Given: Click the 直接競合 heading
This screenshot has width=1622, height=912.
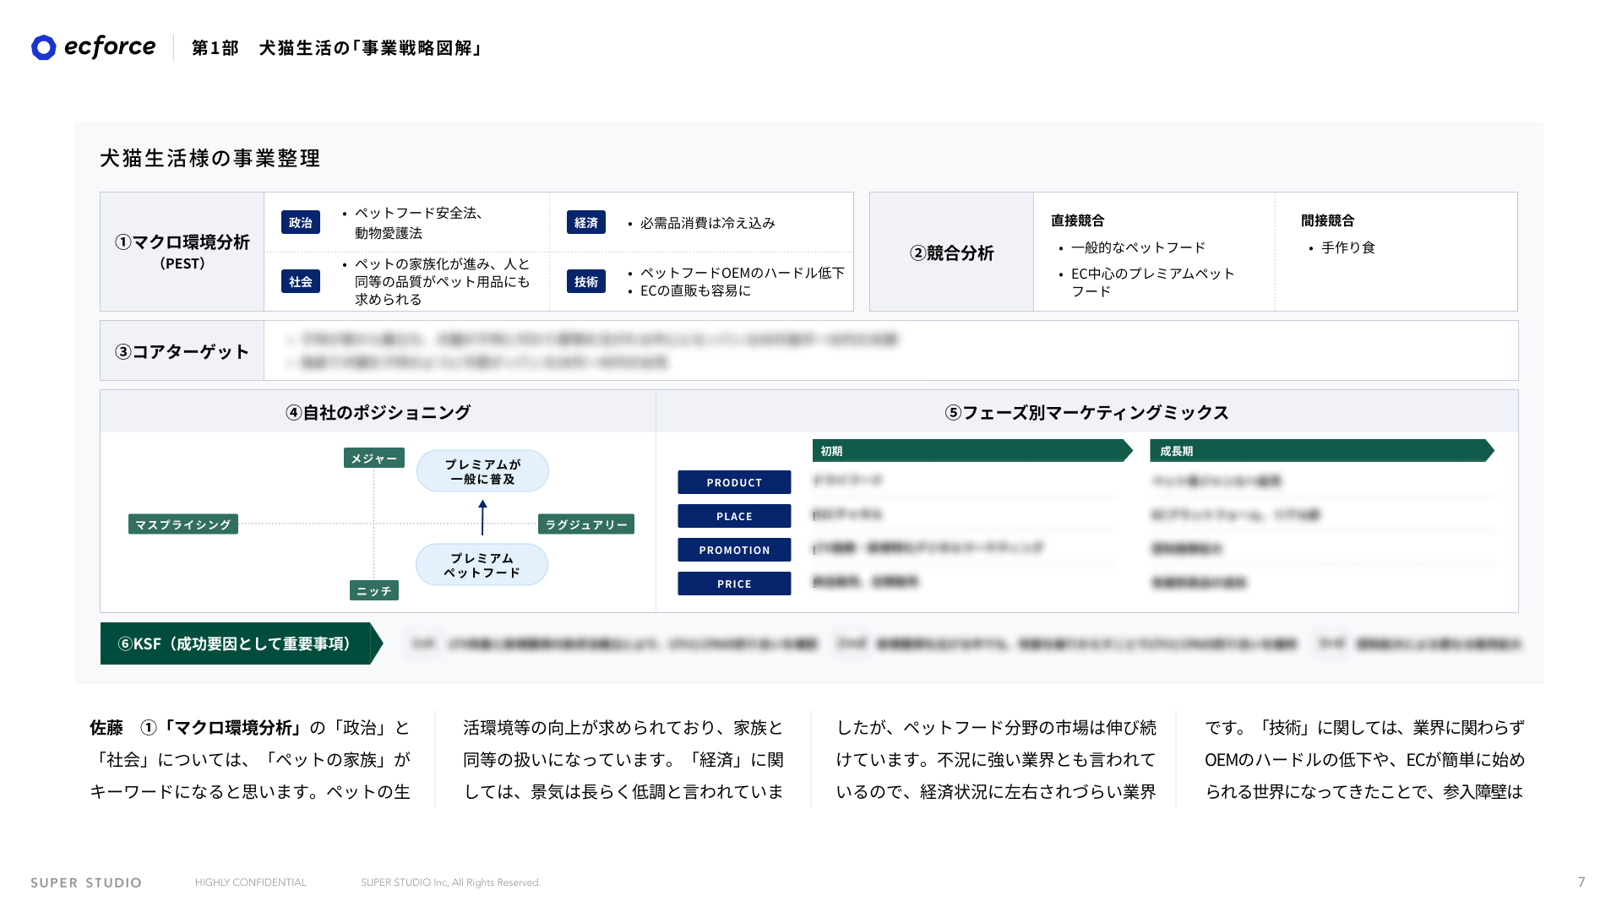Looking at the screenshot, I should pyautogui.click(x=1077, y=220).
